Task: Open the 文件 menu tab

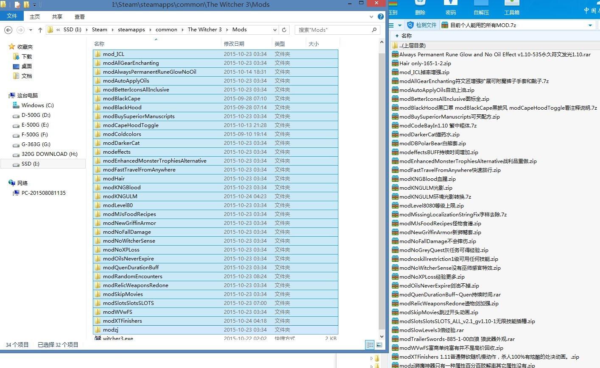Action: click(x=12, y=16)
